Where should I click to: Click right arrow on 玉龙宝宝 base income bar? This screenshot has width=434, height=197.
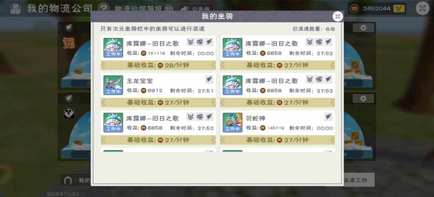pyautogui.click(x=213, y=103)
